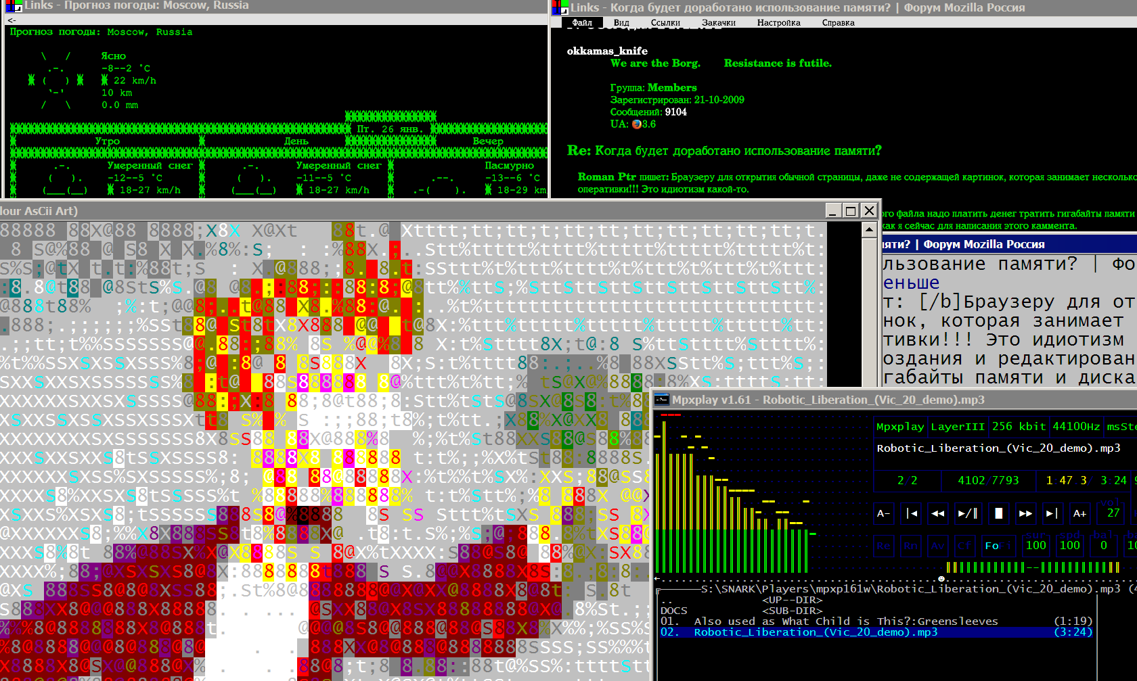Click the 'День' forecast column header
Viewport: 1137px width, 681px height.
point(296,141)
